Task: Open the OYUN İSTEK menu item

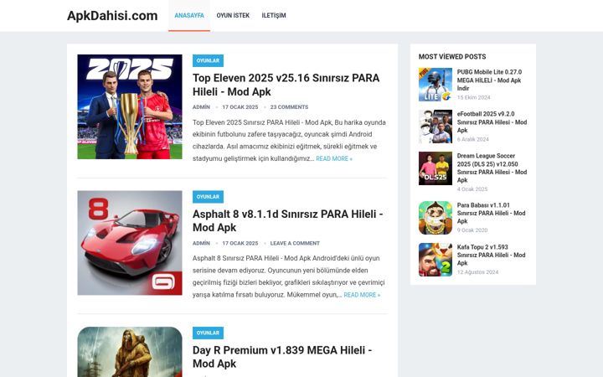Action: (233, 15)
